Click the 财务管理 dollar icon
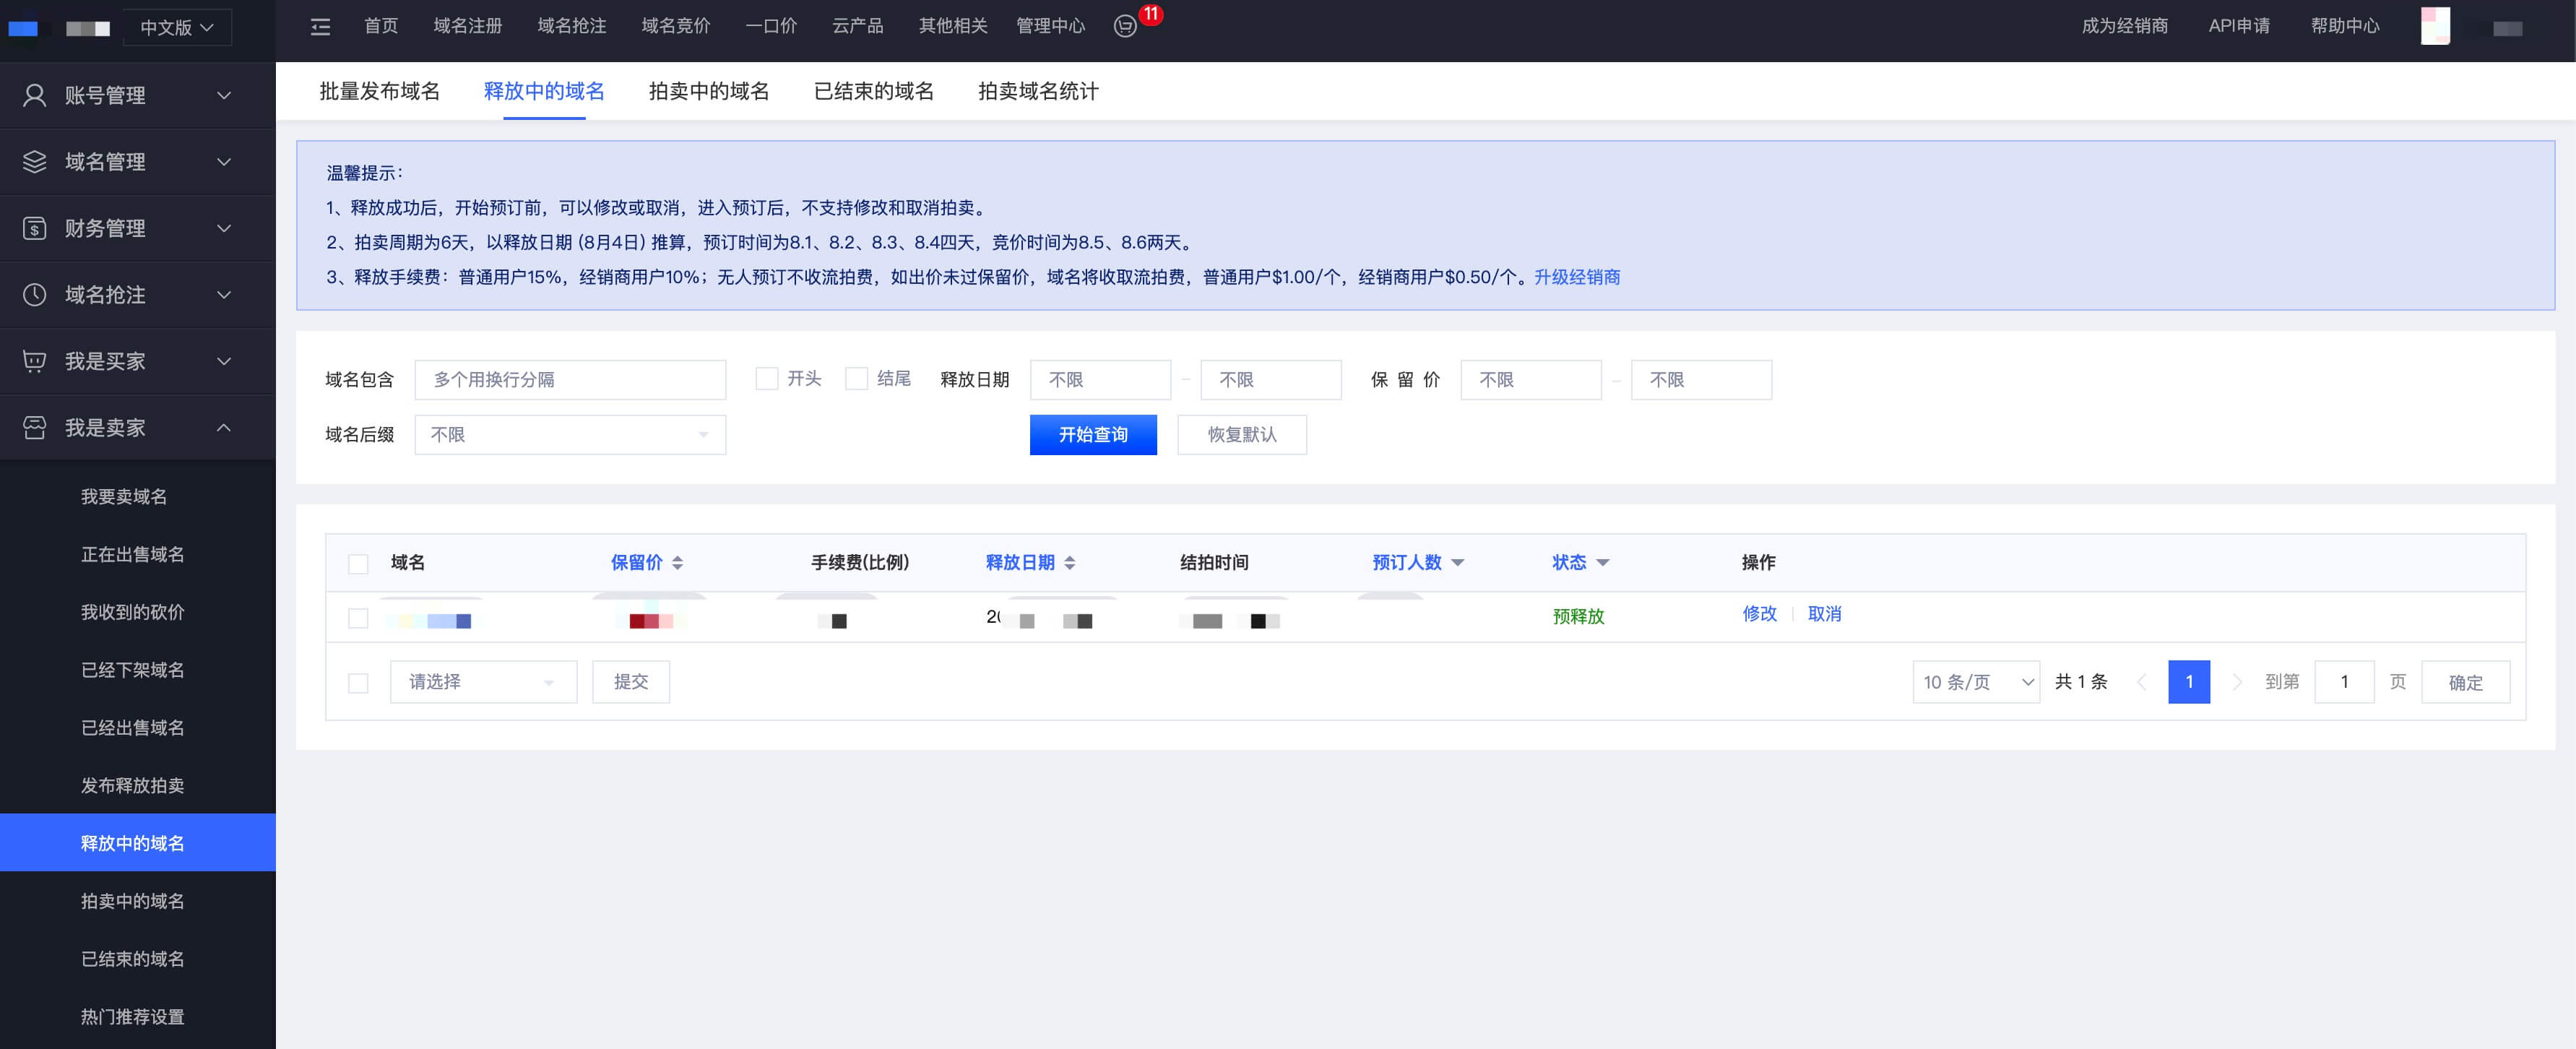 pos(35,228)
